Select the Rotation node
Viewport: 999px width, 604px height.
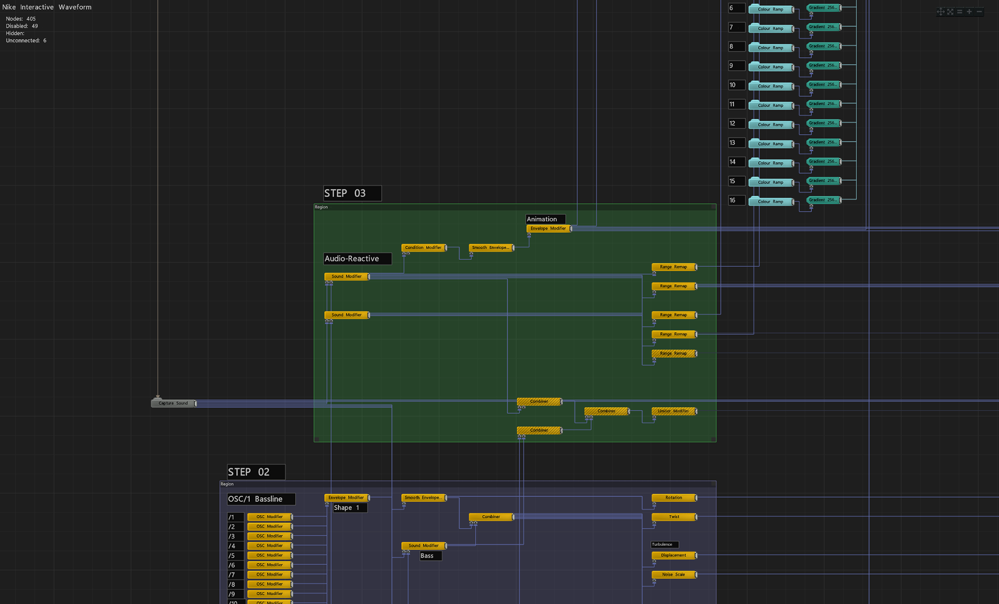point(673,498)
